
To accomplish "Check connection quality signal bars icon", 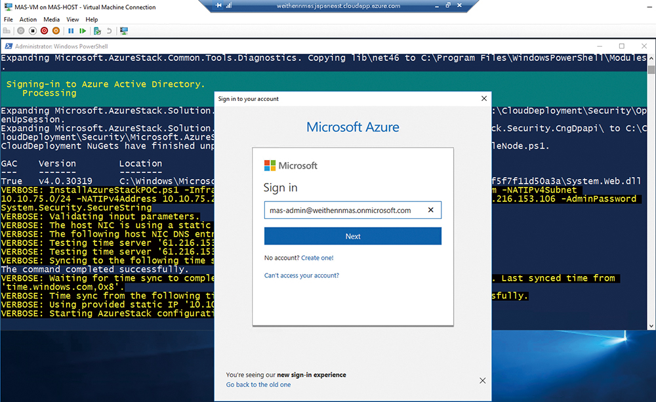I will 229,5.
